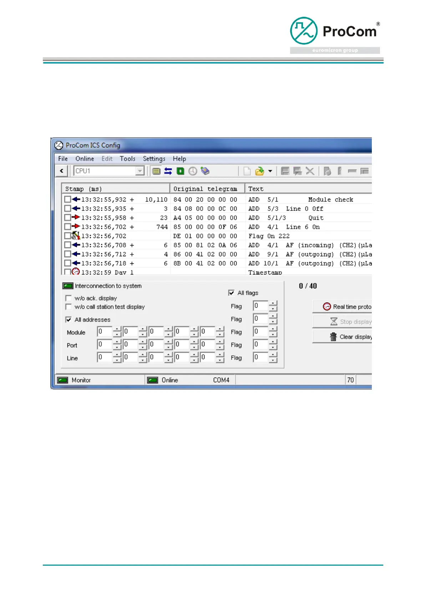The width and height of the screenshot is (425, 601).
Task: Click the Stop display button
Action: tap(342, 322)
